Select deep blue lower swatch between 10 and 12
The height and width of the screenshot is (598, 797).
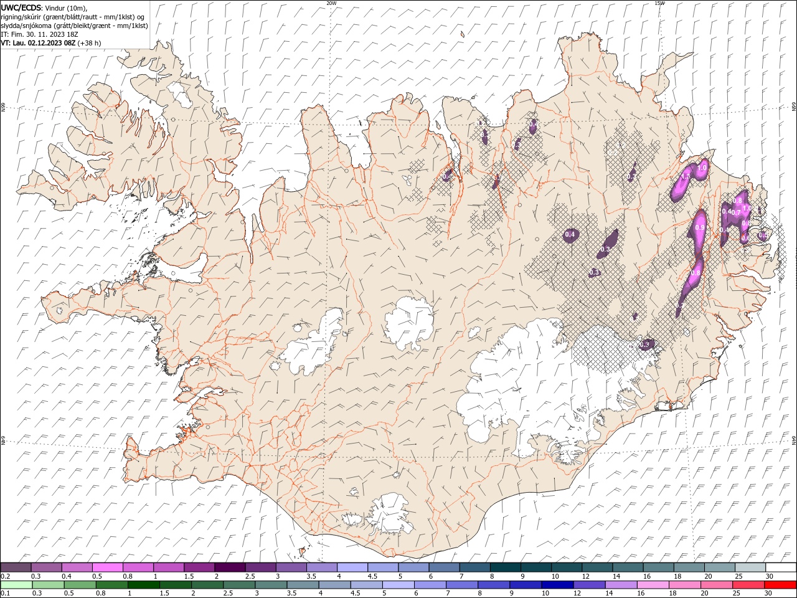coord(557,585)
